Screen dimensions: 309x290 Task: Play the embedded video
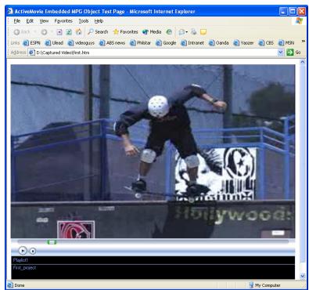coord(23,251)
